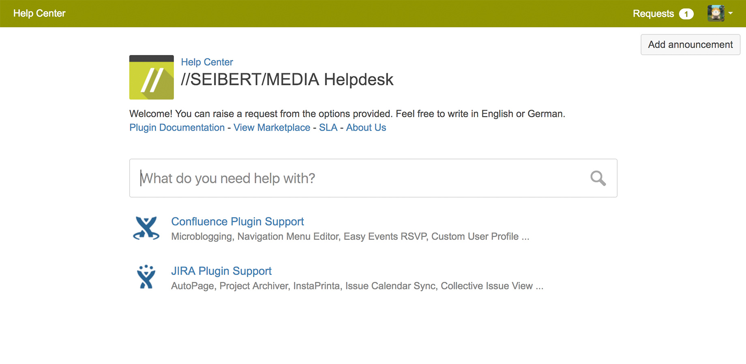Open JIRA Plugin Support

221,271
